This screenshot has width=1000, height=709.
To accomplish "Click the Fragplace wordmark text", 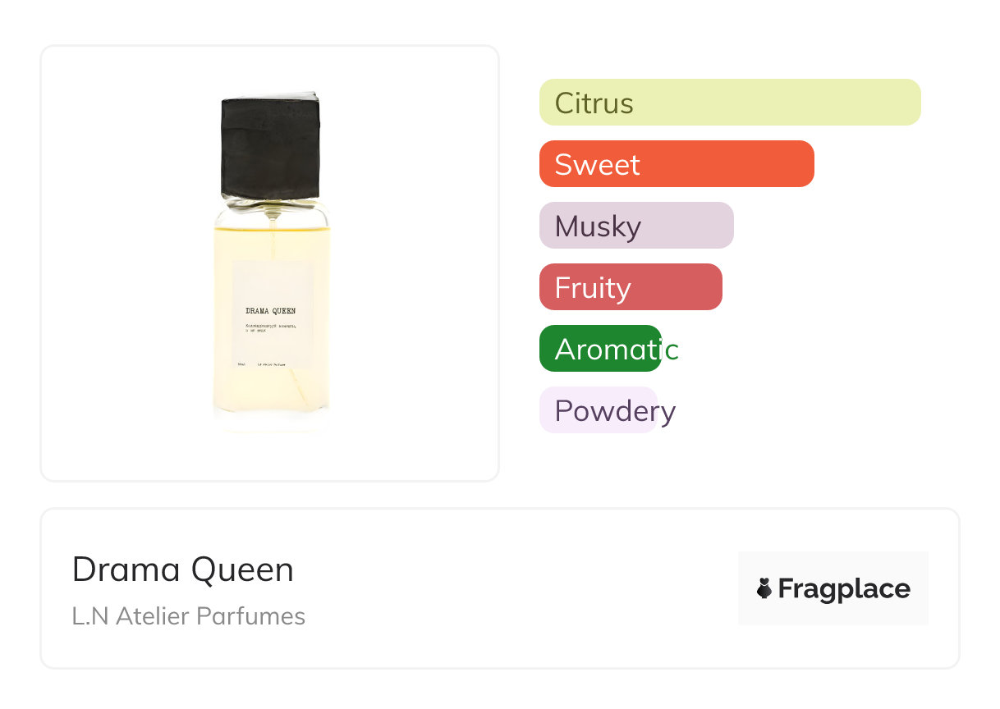I will [x=844, y=588].
